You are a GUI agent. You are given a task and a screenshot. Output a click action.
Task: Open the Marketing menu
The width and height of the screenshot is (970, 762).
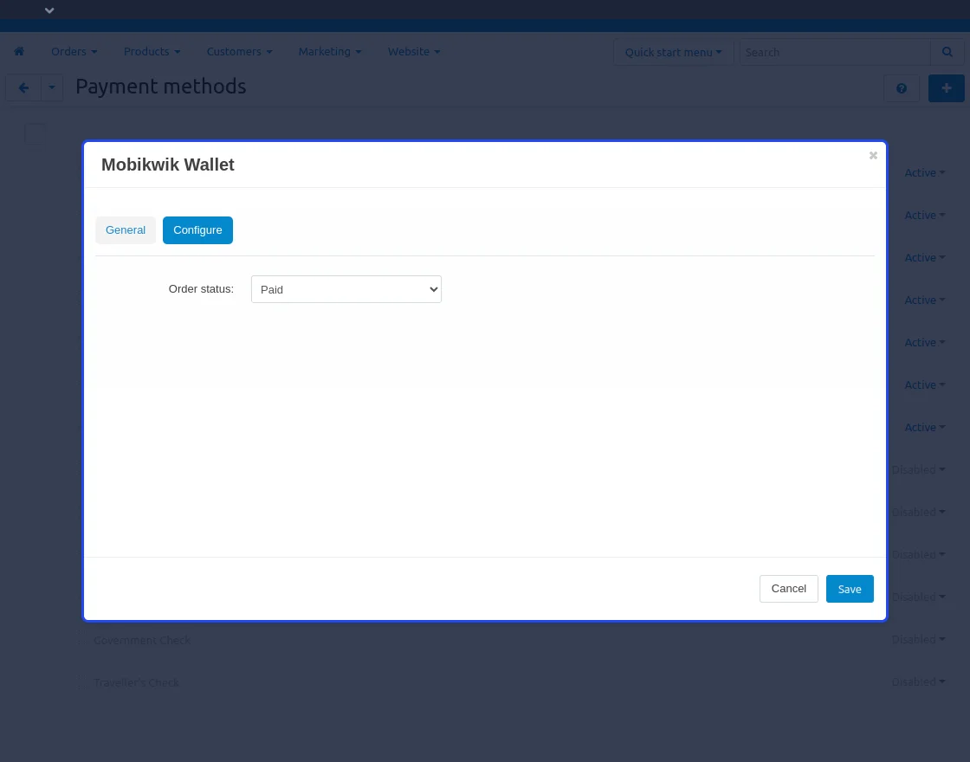click(330, 51)
